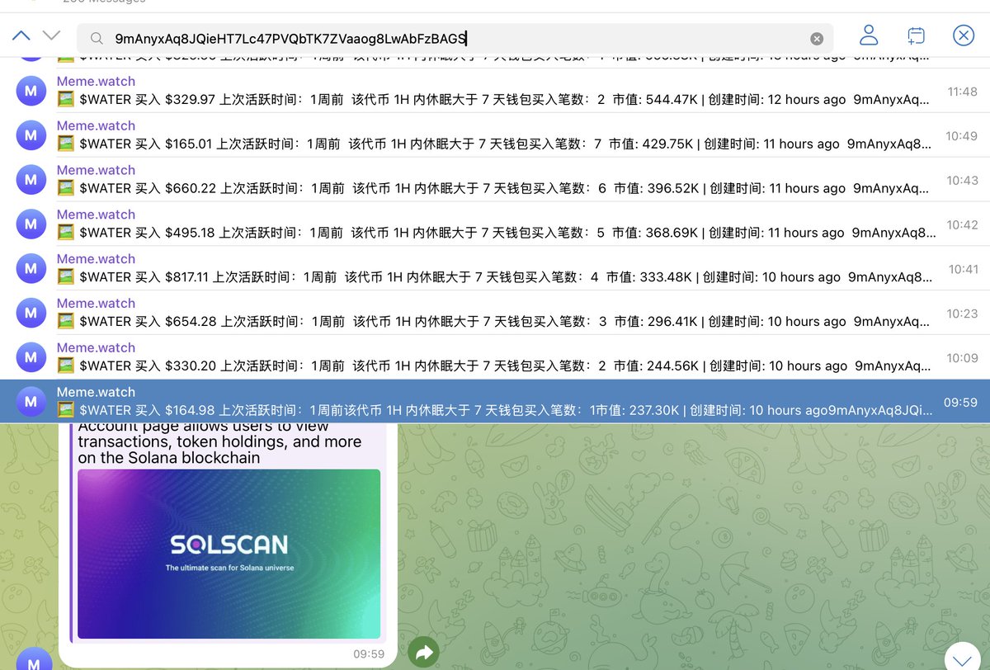Open result with $329.97 WATER purchase
This screenshot has height=670, width=990.
(495, 91)
